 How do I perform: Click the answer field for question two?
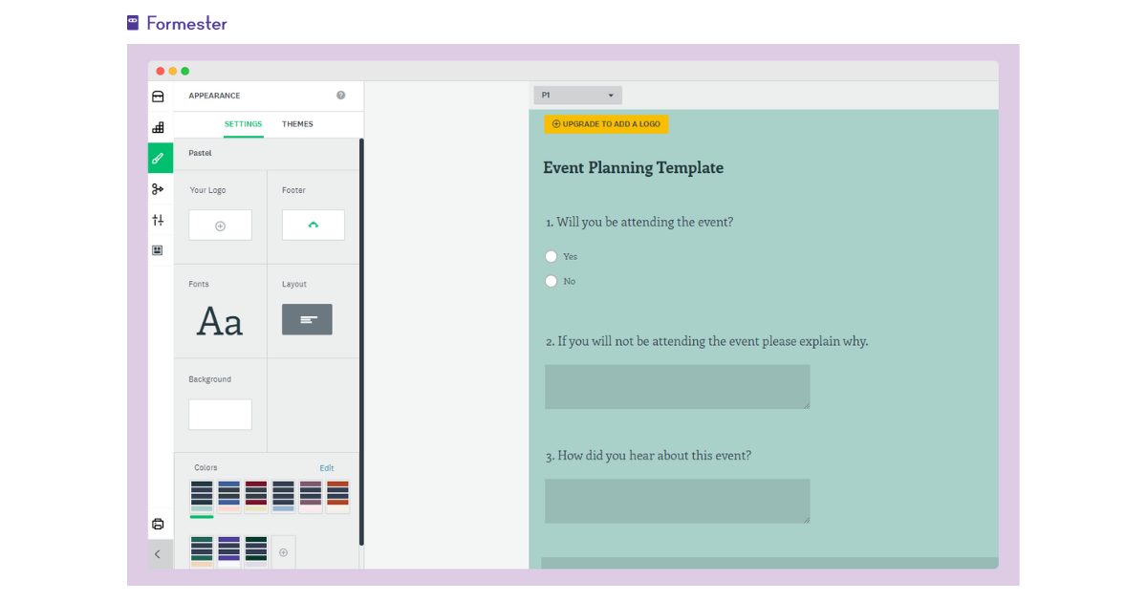[677, 386]
